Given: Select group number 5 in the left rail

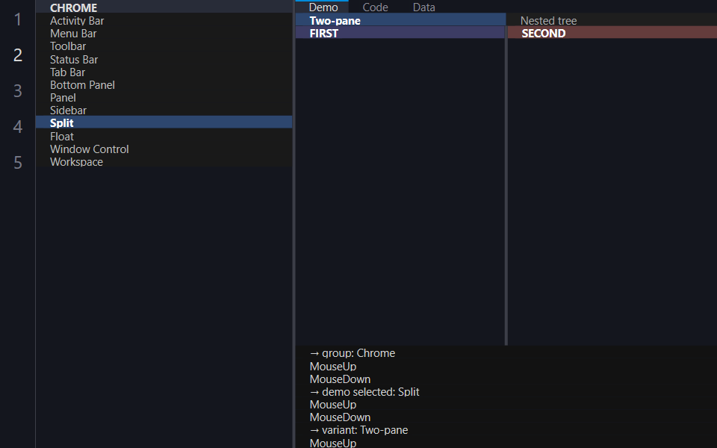Looking at the screenshot, I should pyautogui.click(x=18, y=162).
